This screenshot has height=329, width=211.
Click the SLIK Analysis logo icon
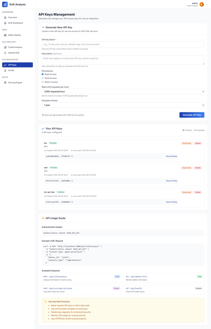[x=5, y=4]
